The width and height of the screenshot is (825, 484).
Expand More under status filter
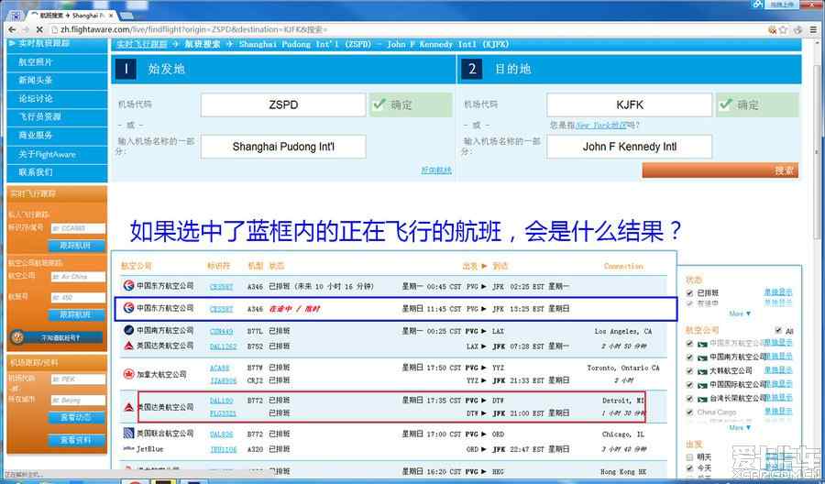740,313
